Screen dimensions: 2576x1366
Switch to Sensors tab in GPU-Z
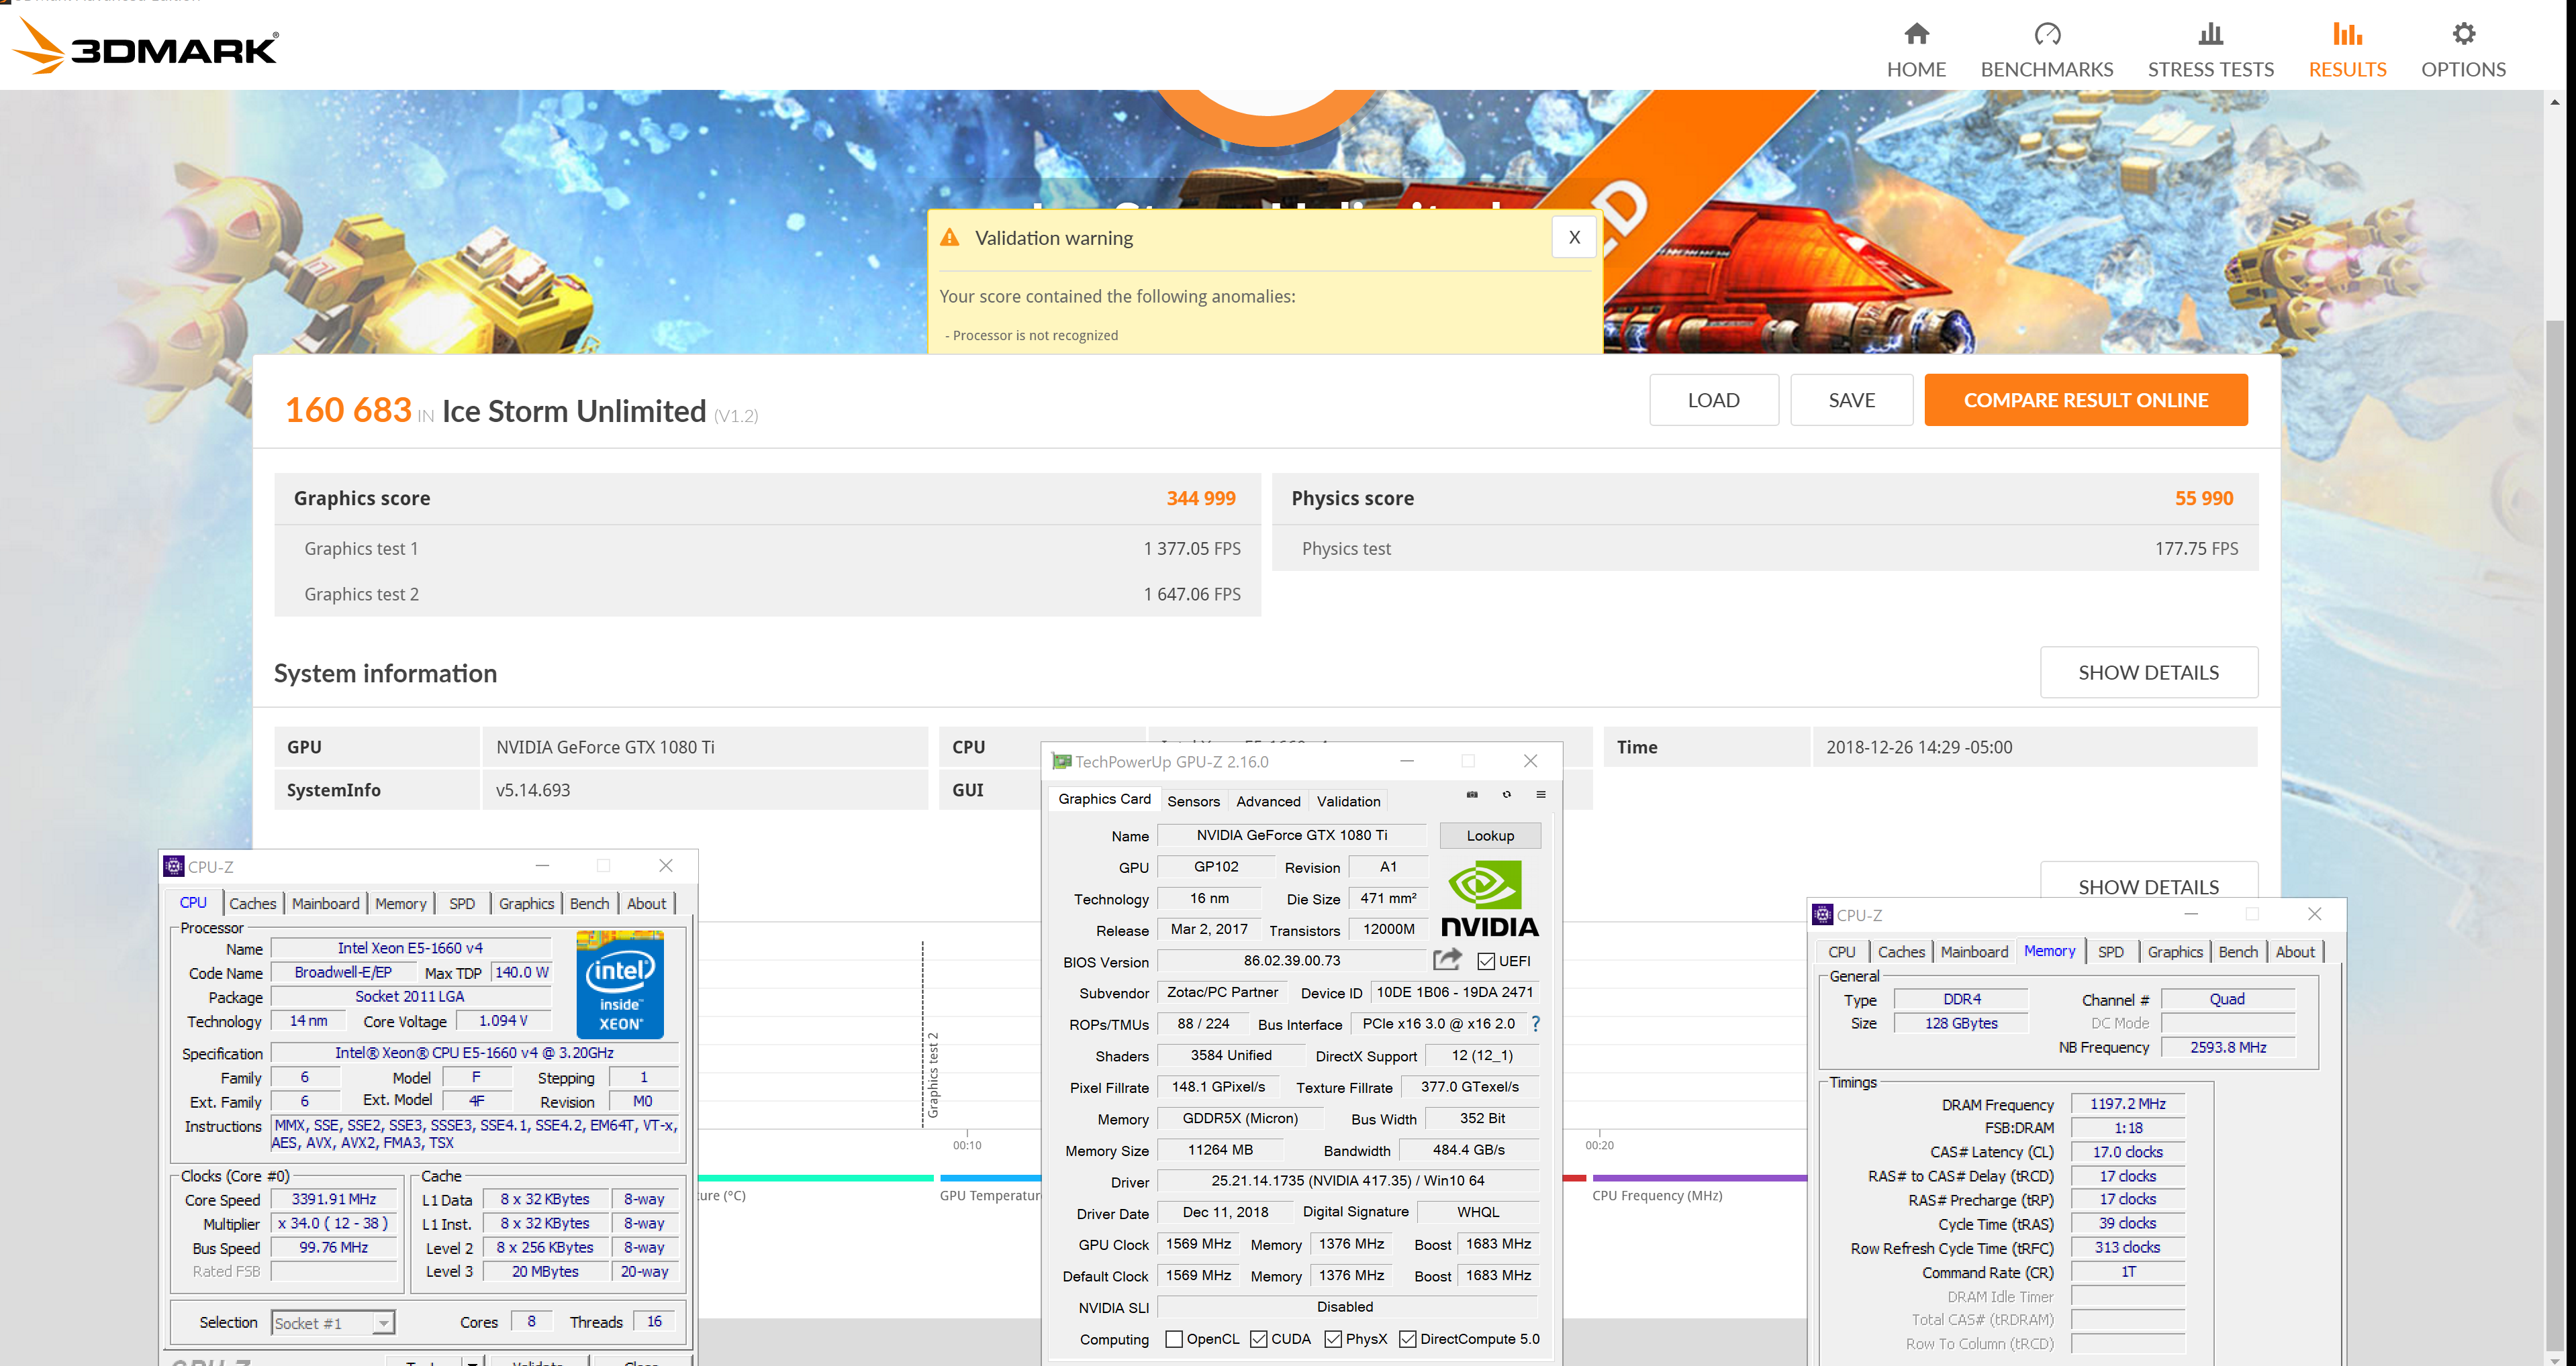pyautogui.click(x=1193, y=801)
